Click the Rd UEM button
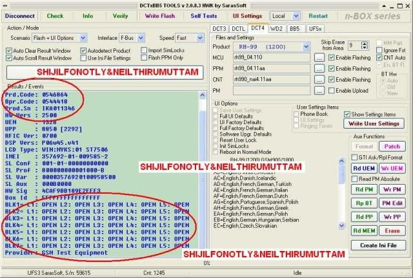413x278 pixels. (x=364, y=169)
